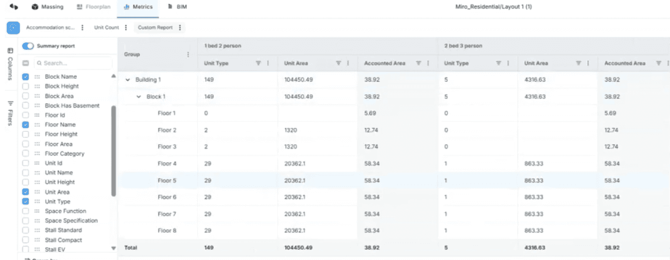
Task: Open kebab menu for Custom Report
Action: (180, 28)
